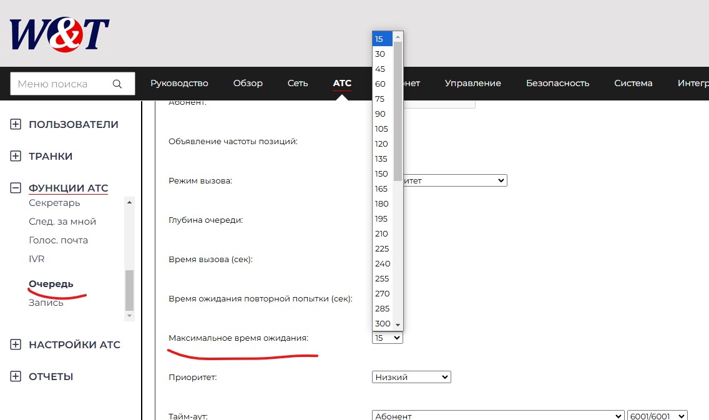Choose 285 in the dropdown list
The image size is (709, 420).
[x=382, y=308]
